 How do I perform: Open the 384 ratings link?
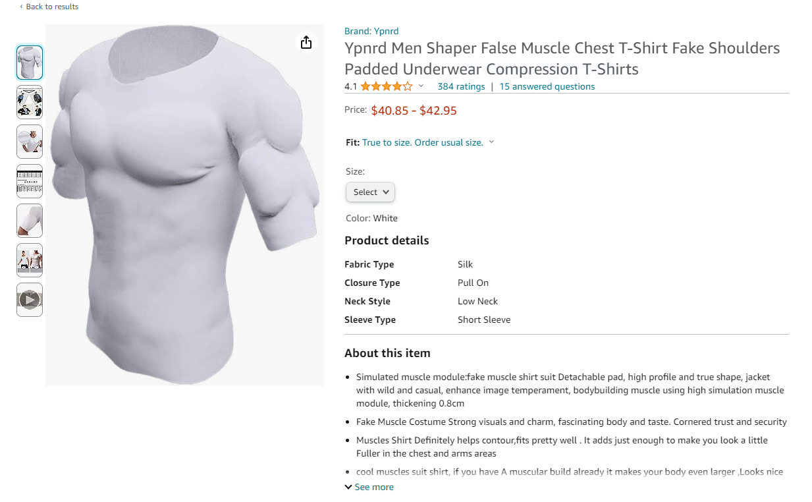[x=461, y=86]
